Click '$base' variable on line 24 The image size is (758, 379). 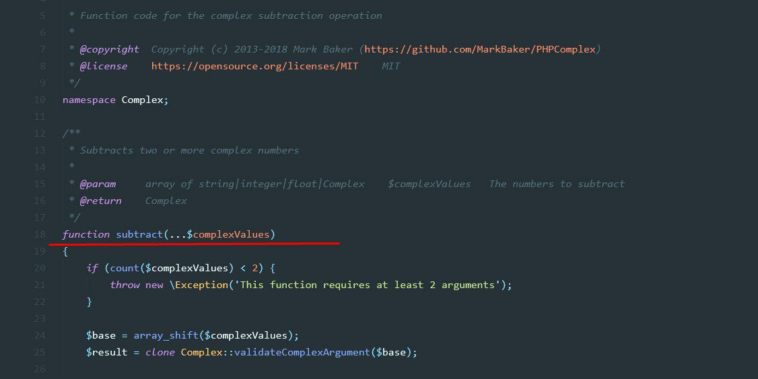pyautogui.click(x=100, y=335)
